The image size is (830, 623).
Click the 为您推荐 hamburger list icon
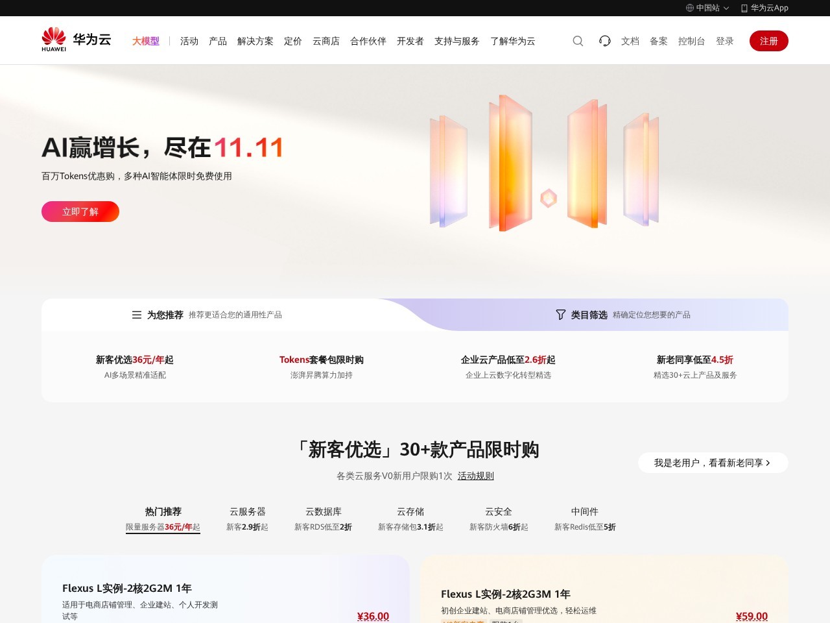click(136, 315)
